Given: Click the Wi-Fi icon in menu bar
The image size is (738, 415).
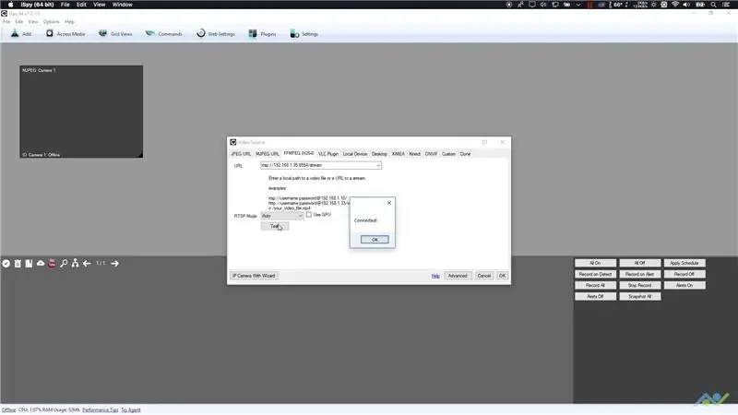Looking at the screenshot, I should pyautogui.click(x=675, y=5).
